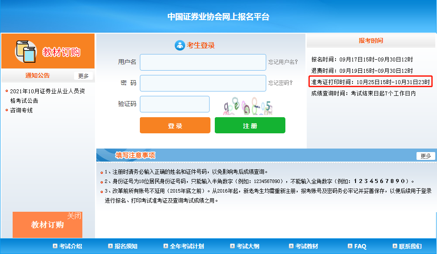Open the 忘记用户名? link

click(x=283, y=62)
